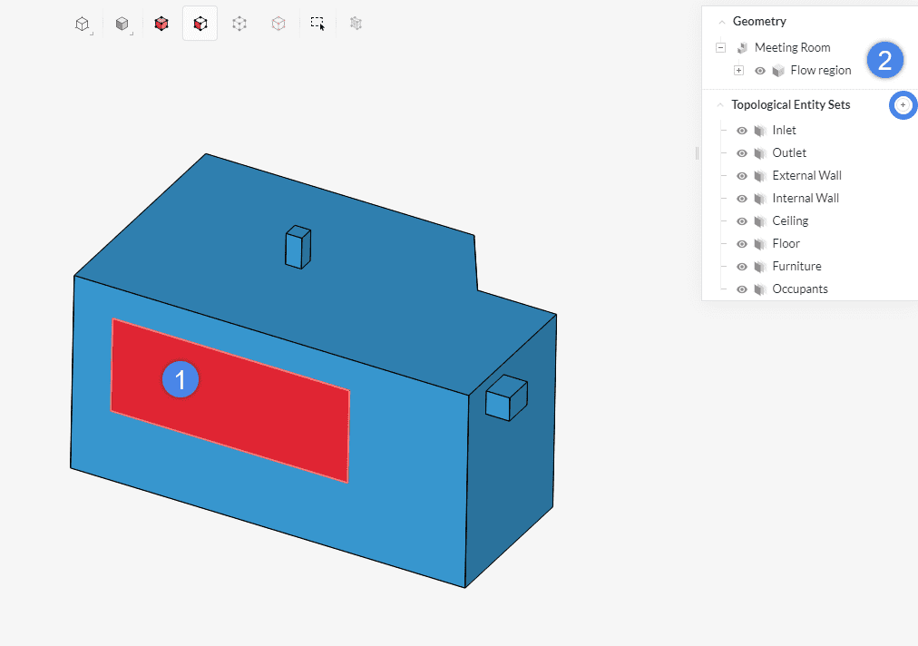Hide the Inlet entity set

(x=741, y=130)
